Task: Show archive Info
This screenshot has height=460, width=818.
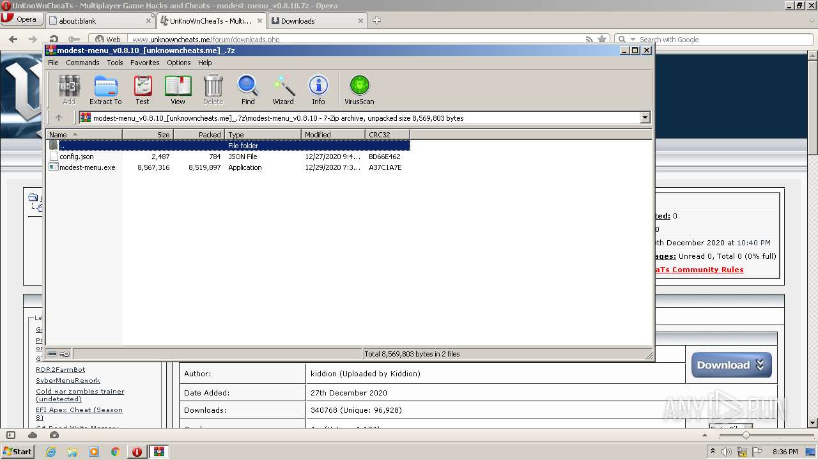Action: (x=318, y=89)
